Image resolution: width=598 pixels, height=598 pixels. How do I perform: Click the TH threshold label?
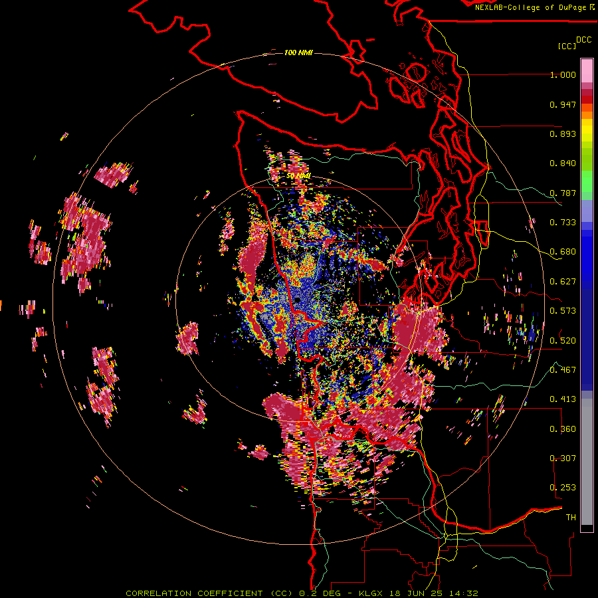coord(571,517)
